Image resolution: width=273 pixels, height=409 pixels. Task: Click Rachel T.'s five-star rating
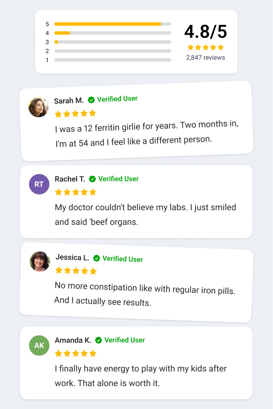[x=76, y=192]
